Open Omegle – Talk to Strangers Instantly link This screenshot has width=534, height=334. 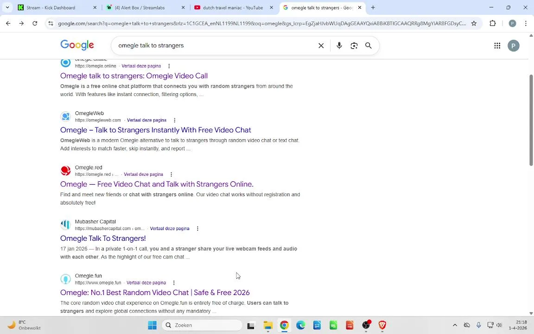[156, 130]
